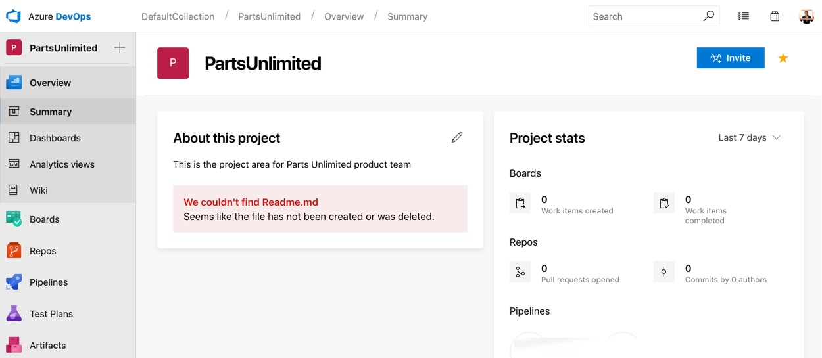Select Wiki menu item label
The image size is (822, 358).
pyautogui.click(x=39, y=190)
